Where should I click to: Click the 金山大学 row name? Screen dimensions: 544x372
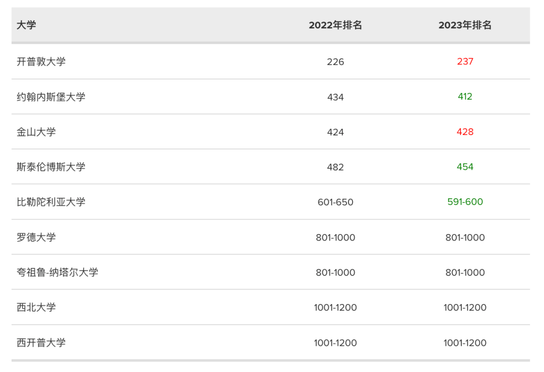[36, 132]
